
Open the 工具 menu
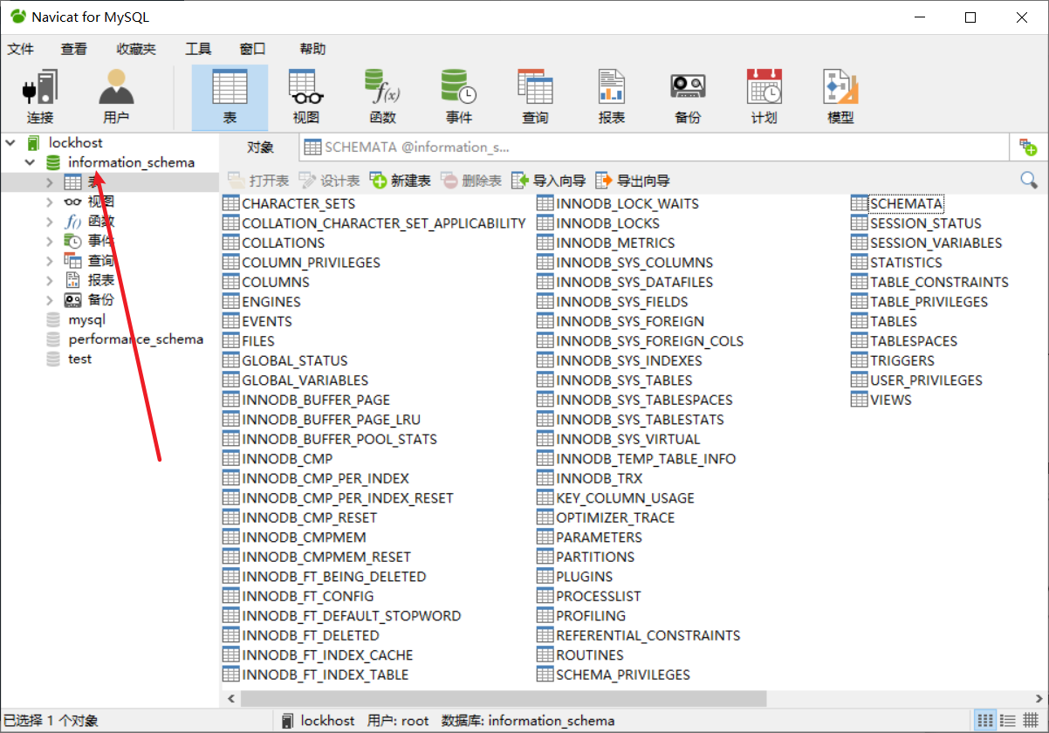(198, 49)
